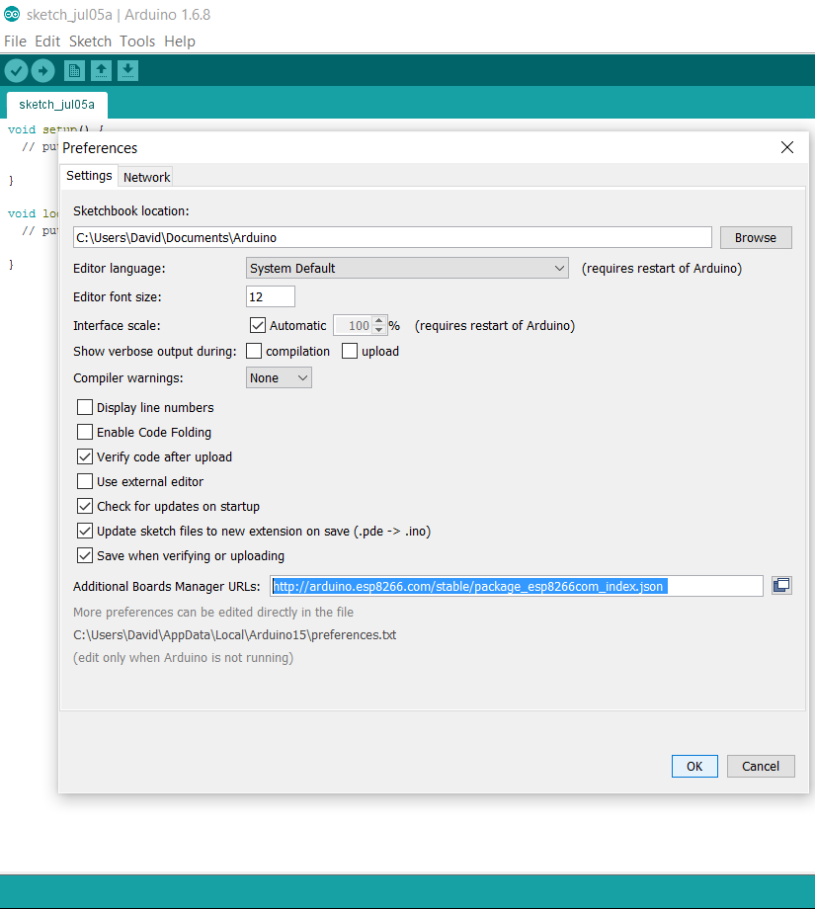The width and height of the screenshot is (815, 909).
Task: Select the Settings tab
Action: [89, 176]
